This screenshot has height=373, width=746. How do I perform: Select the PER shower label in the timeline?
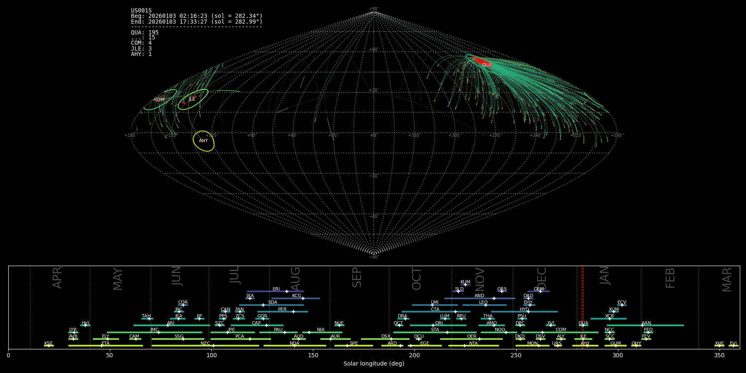pyautogui.click(x=282, y=310)
